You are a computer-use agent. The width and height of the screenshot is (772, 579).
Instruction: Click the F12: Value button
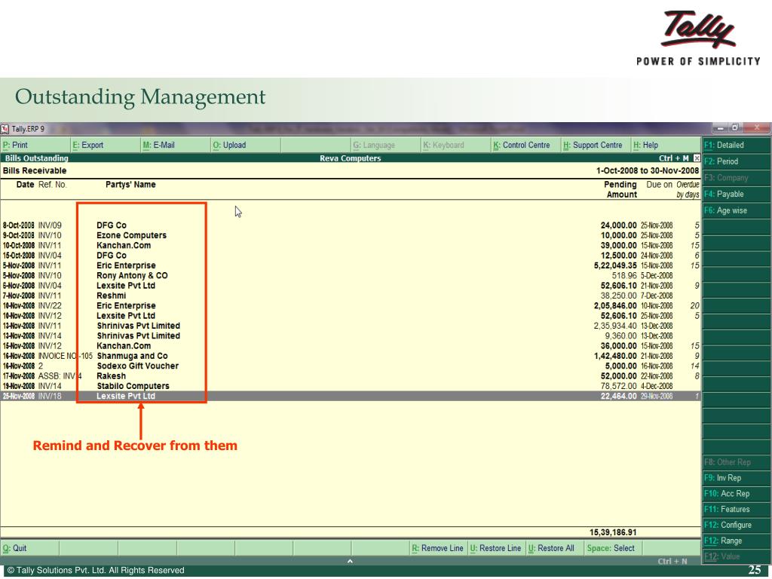(737, 556)
